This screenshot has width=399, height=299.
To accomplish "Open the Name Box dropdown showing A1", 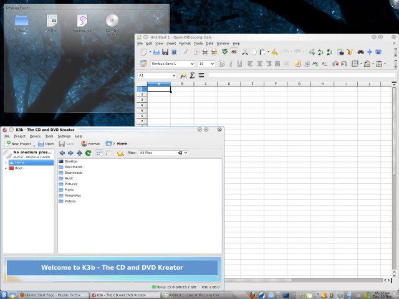I will 173,75.
